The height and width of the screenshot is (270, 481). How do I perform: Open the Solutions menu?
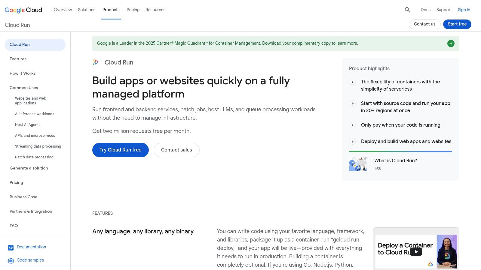point(87,10)
